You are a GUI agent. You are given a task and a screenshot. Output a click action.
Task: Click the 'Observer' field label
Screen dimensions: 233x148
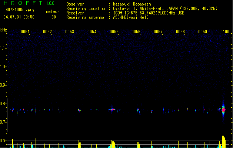[x=75, y=4]
